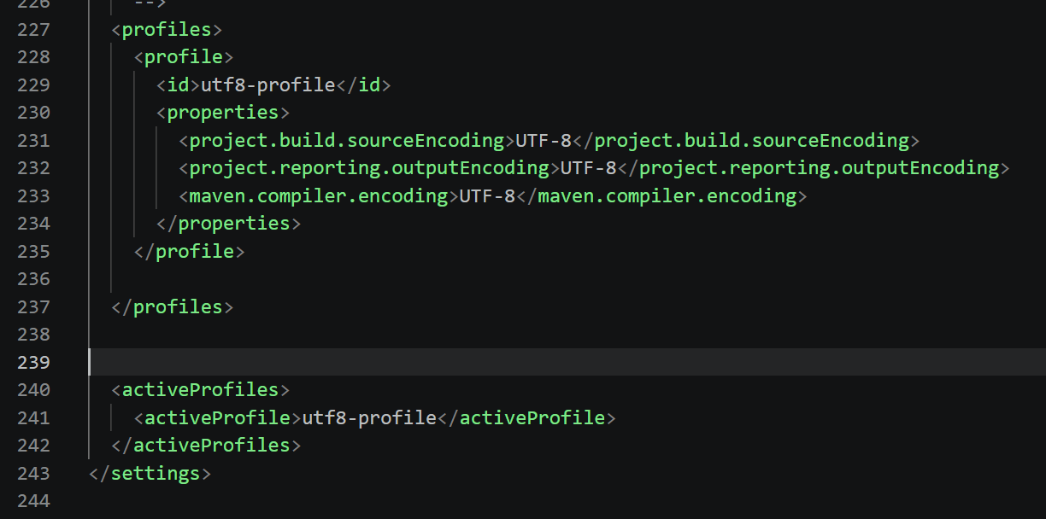Select the utf8-profile id text
The image size is (1046, 519).
click(x=267, y=85)
